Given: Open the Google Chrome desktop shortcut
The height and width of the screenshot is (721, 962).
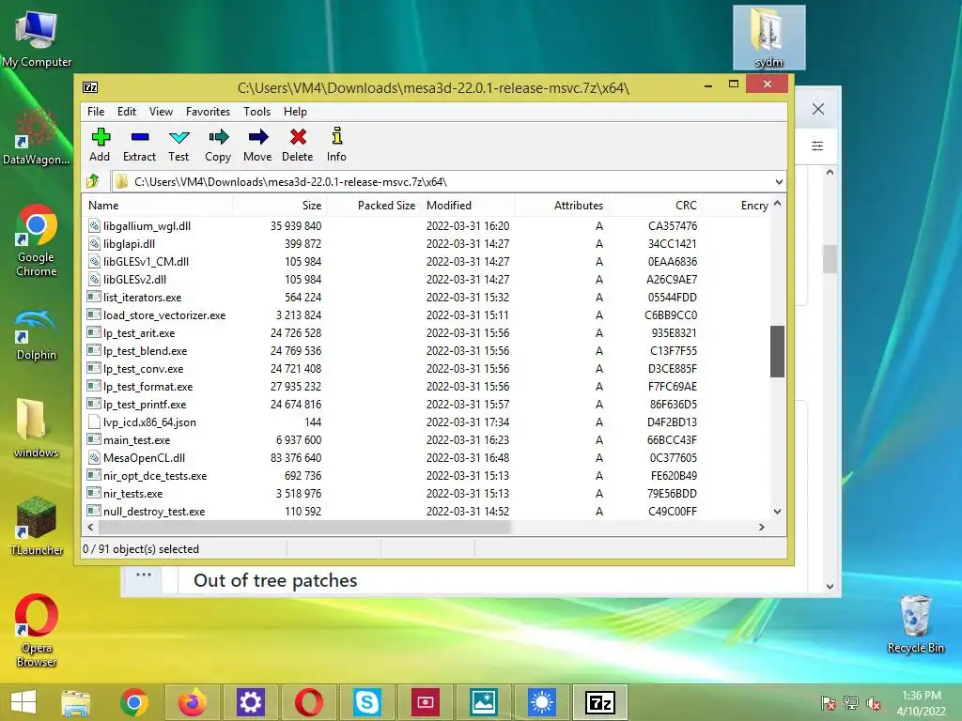Looking at the screenshot, I should coord(37,240).
